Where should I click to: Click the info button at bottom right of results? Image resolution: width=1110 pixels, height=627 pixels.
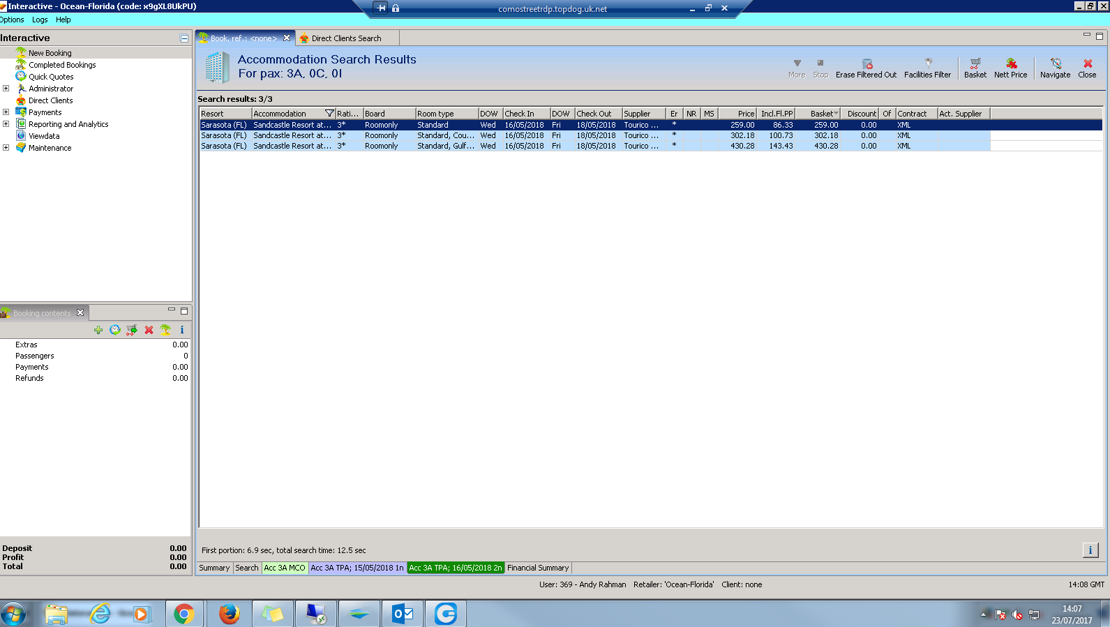pos(1090,550)
